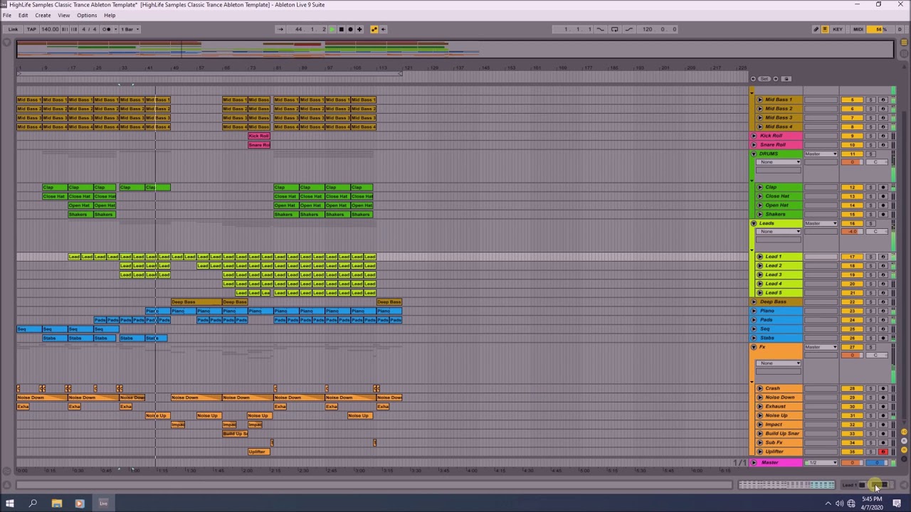Click the lock envelopes icon
This screenshot has height=512, width=911.
pos(786,79)
